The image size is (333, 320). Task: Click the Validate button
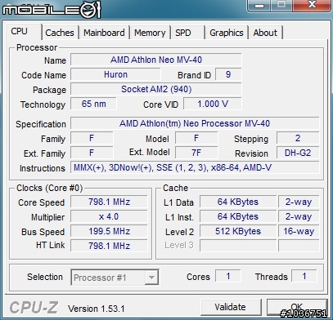click(230, 307)
